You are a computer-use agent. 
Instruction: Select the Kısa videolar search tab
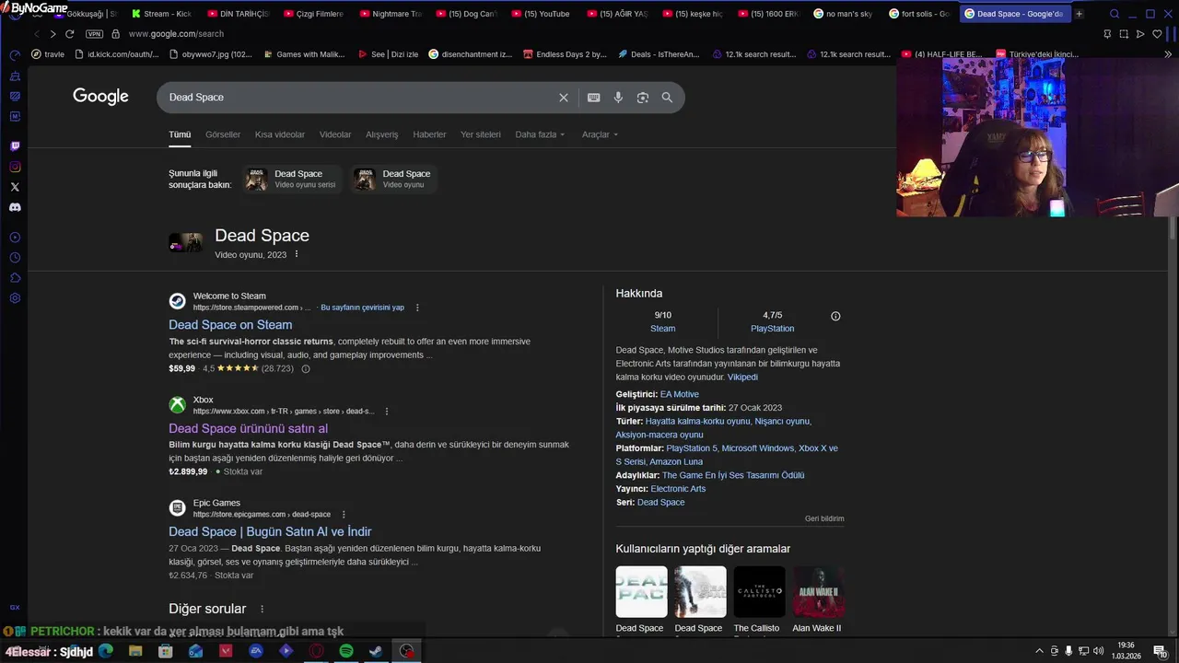click(280, 134)
